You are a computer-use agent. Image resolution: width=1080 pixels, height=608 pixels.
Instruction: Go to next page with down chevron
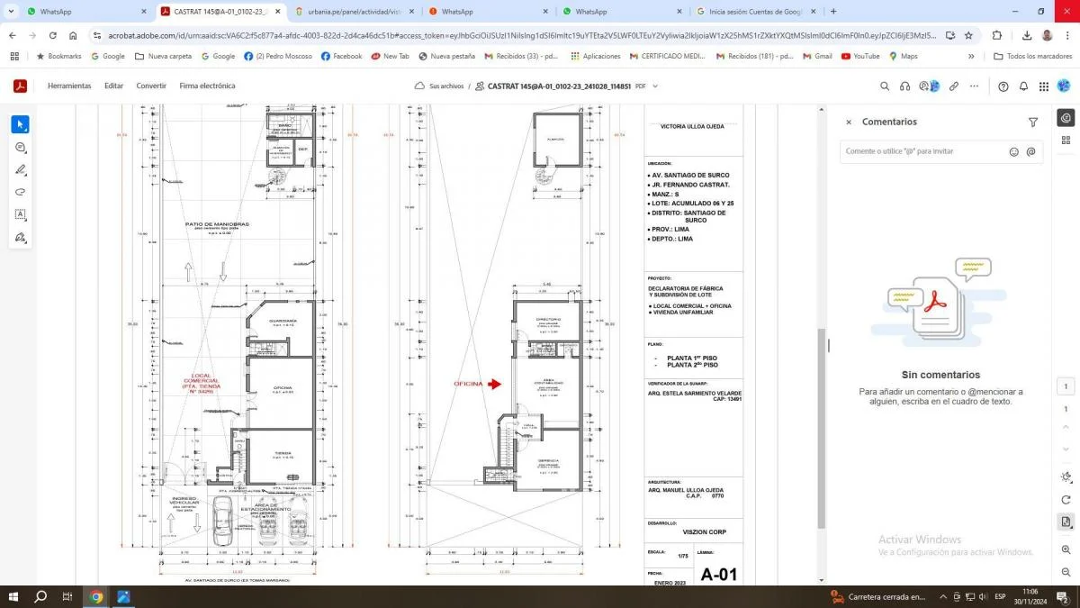coord(1066,449)
